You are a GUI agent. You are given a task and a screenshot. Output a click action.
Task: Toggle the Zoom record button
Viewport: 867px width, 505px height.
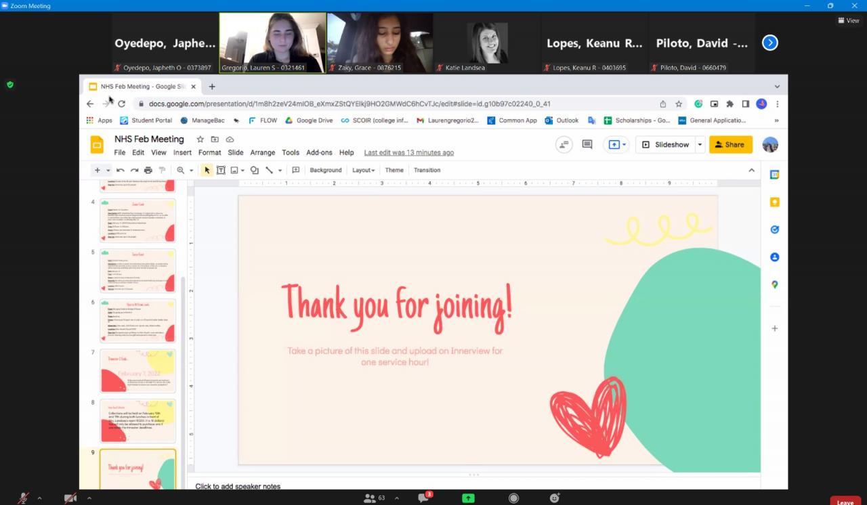tap(513, 498)
